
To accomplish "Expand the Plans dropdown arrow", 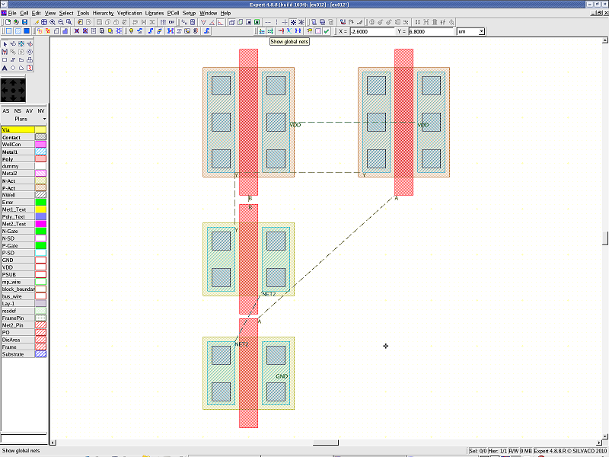I will (x=44, y=120).
